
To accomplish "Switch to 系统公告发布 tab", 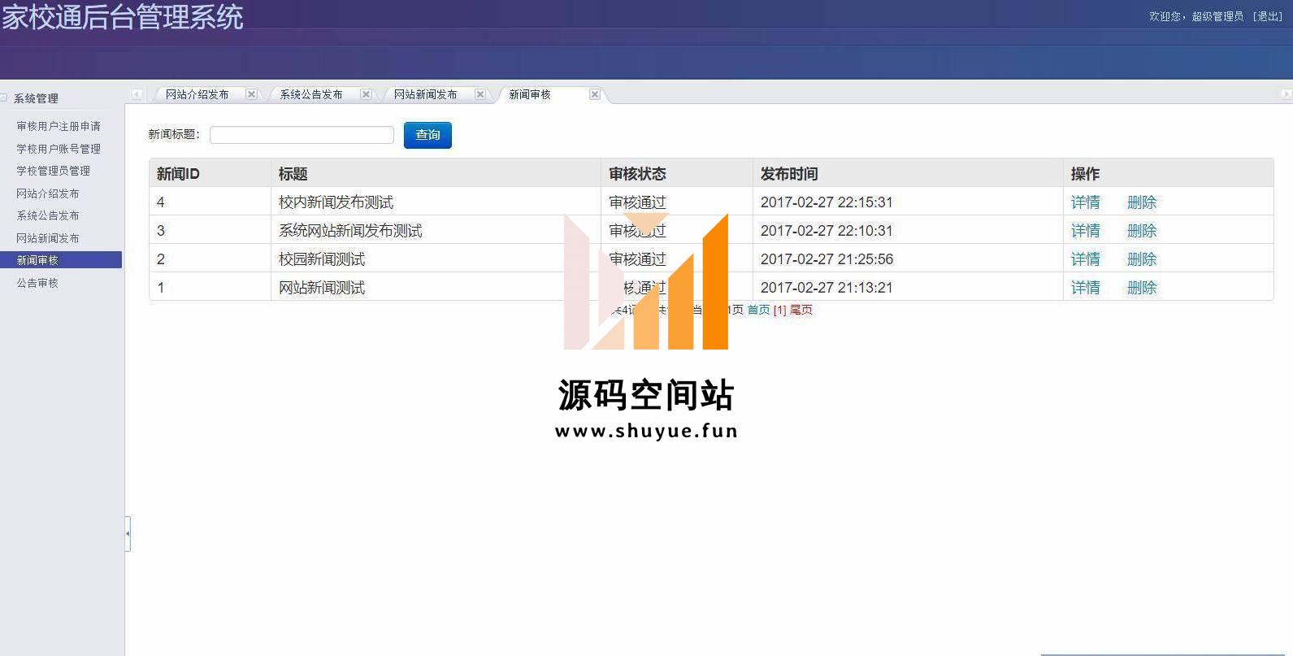I will (311, 94).
